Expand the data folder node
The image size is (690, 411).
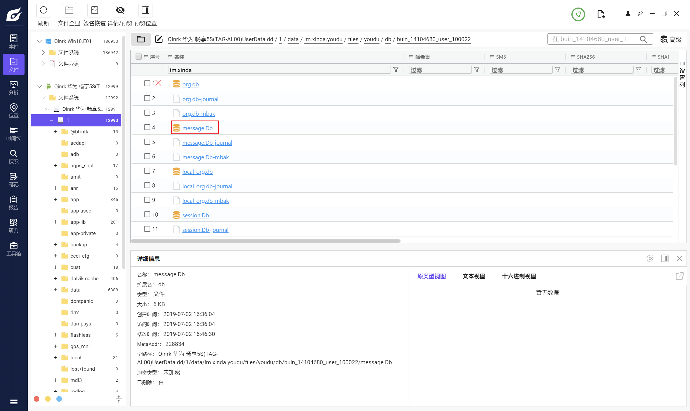click(x=56, y=290)
